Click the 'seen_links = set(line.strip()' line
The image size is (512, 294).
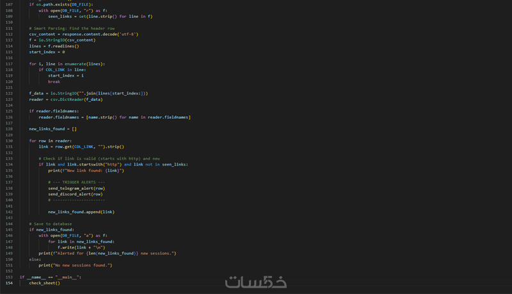pos(100,16)
